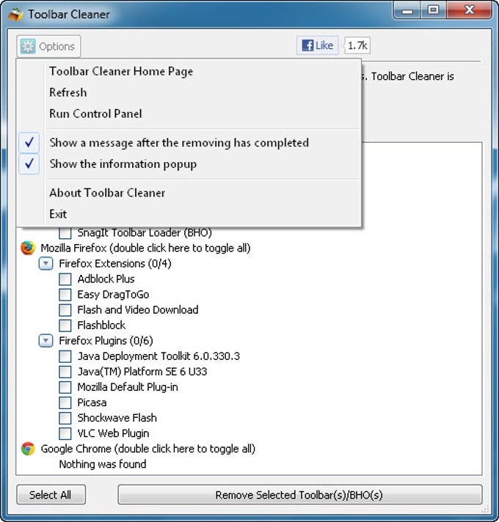Maximize the Toolbar Cleaner window
Viewport: 499px width, 522px height.
pyautogui.click(x=434, y=10)
